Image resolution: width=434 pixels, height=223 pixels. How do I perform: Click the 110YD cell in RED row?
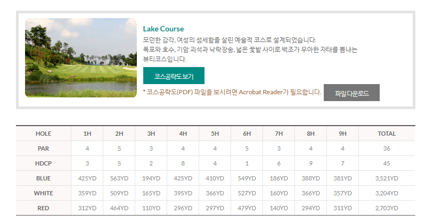(x=151, y=208)
